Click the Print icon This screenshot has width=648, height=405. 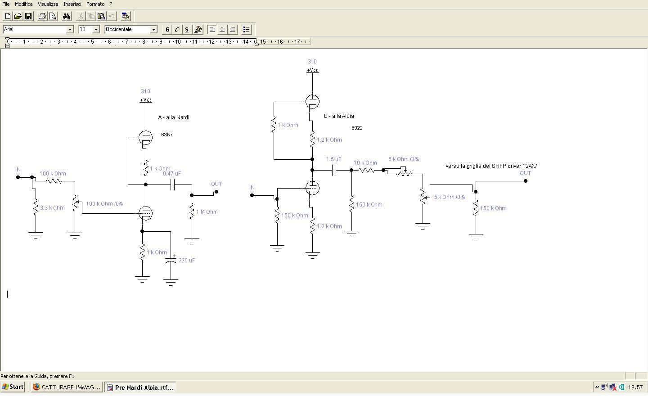42,16
